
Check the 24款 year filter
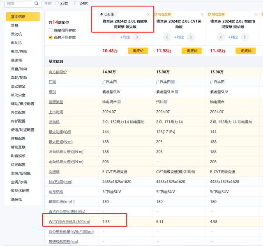pyautogui.click(x=76, y=3)
